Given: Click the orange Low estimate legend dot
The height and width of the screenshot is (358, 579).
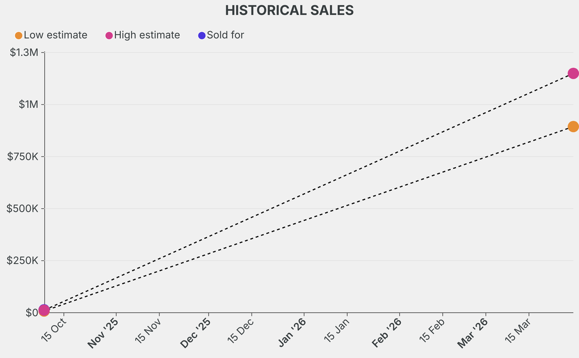Looking at the screenshot, I should [x=19, y=36].
